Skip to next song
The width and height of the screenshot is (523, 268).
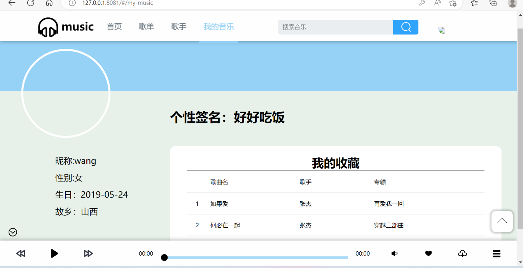click(x=88, y=254)
